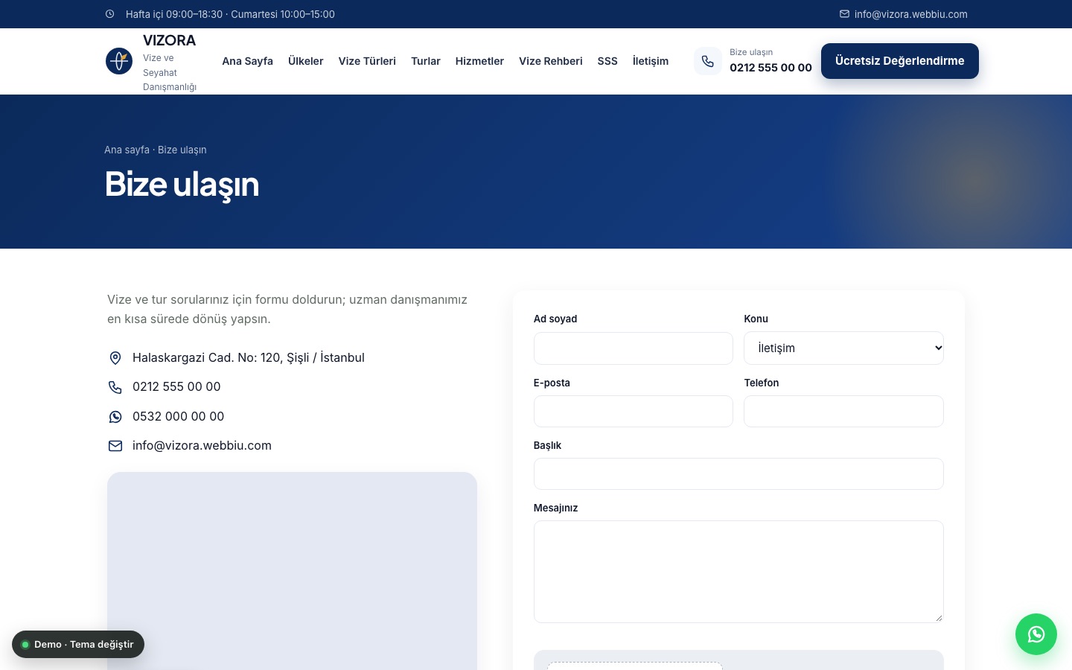1072x670 pixels.
Task: Click the Ücretsiz Değerlendirme button
Action: (900, 61)
